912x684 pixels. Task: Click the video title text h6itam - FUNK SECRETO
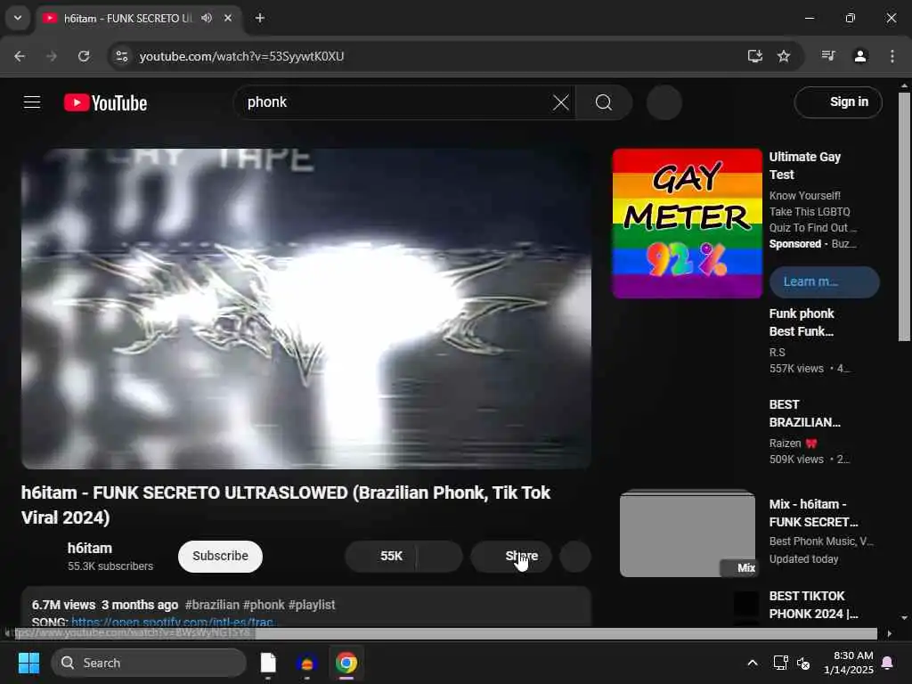point(286,505)
